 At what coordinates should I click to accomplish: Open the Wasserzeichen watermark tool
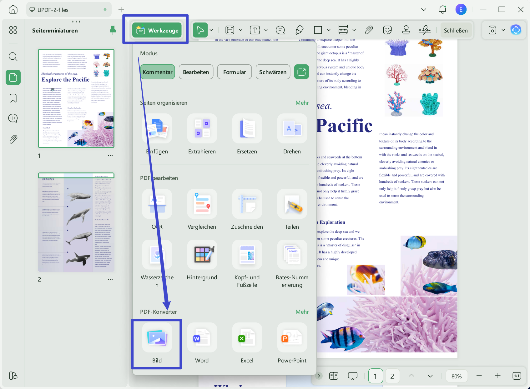[157, 264]
